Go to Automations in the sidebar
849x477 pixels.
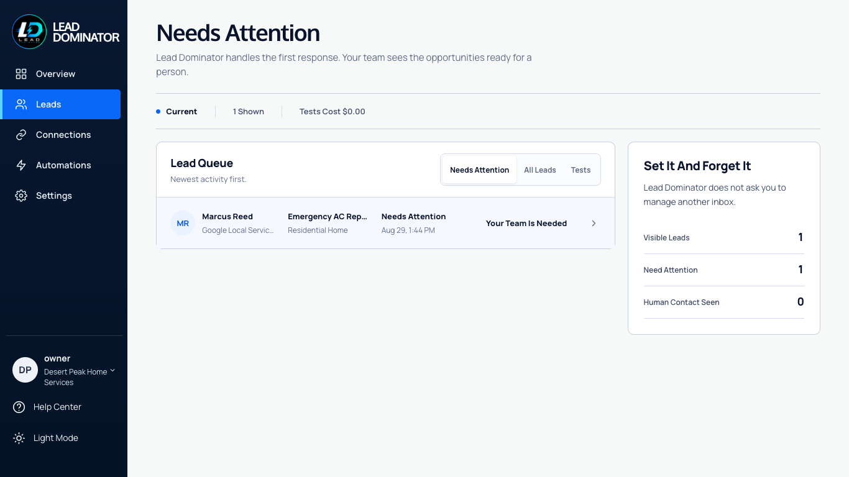pyautogui.click(x=62, y=165)
